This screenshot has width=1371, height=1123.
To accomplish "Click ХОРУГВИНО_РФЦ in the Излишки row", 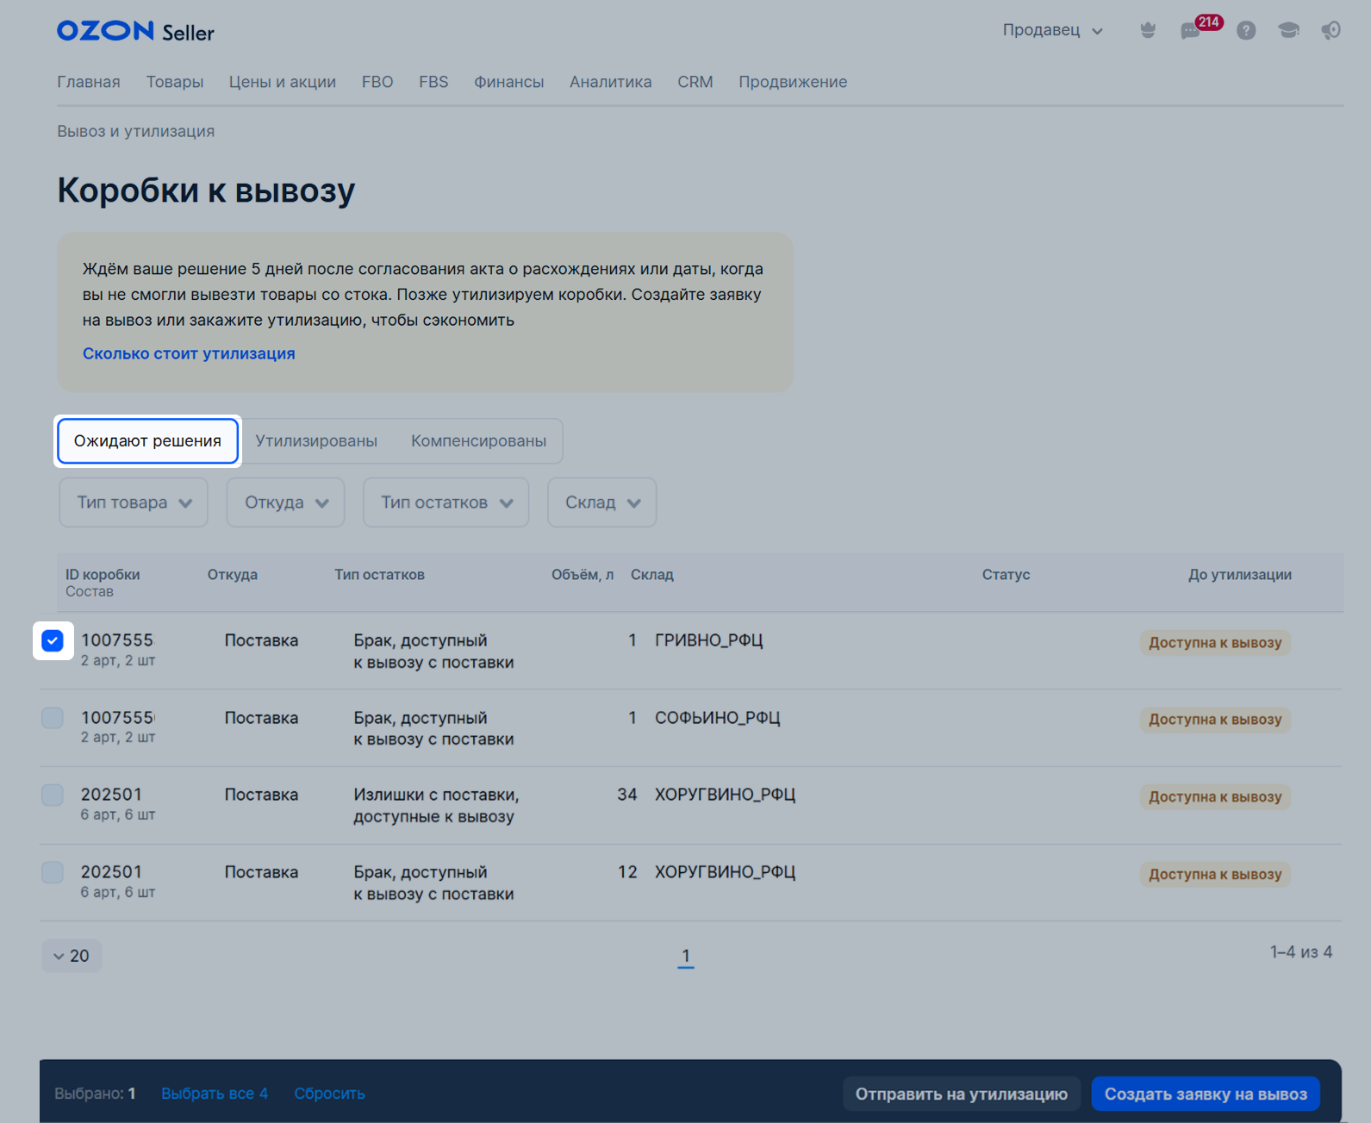I will point(725,795).
